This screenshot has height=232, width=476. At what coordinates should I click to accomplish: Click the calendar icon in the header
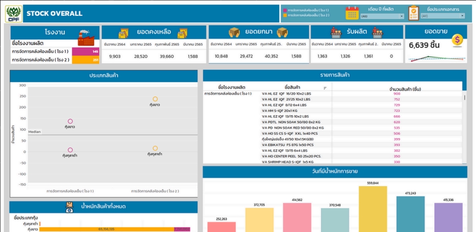pyautogui.click(x=352, y=13)
